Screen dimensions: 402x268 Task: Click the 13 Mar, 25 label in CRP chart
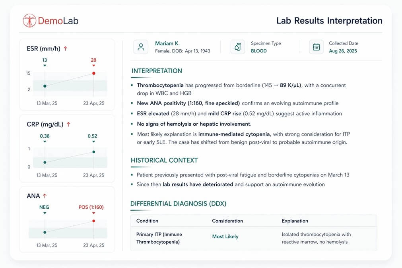pos(47,175)
